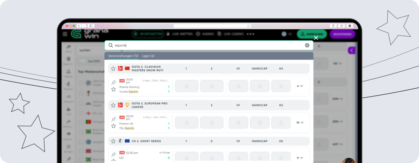Close the search overlay with the white X
The width and height of the screenshot is (419, 163).
click(316, 38)
